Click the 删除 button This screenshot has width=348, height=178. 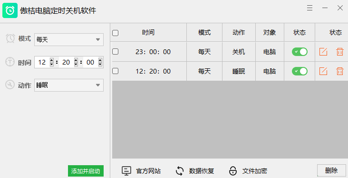click(x=331, y=170)
